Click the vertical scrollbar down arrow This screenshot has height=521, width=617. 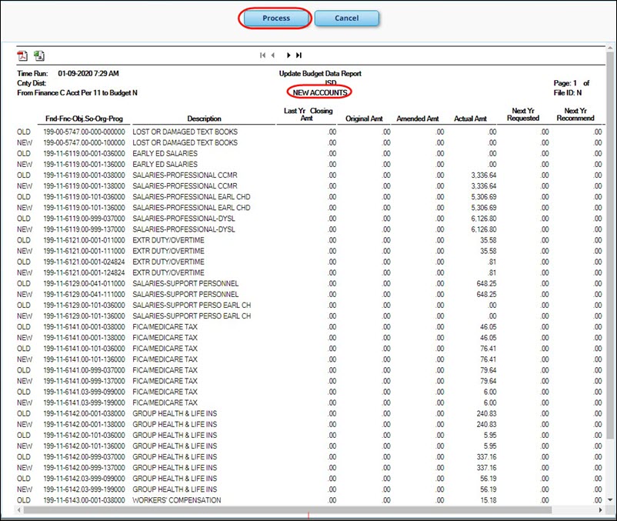point(609,500)
